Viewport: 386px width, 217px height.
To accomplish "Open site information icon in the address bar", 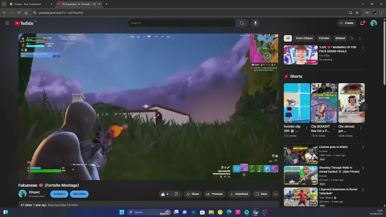I will pyautogui.click(x=35, y=13).
